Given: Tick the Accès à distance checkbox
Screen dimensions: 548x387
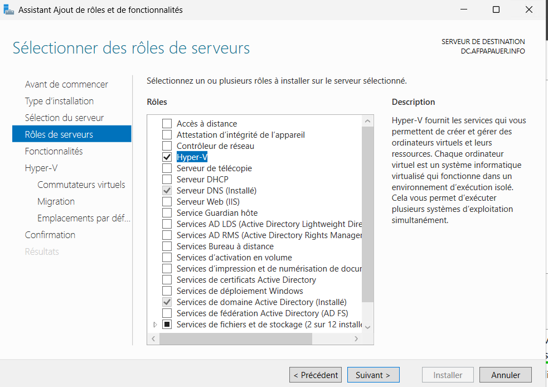Looking at the screenshot, I should [167, 124].
